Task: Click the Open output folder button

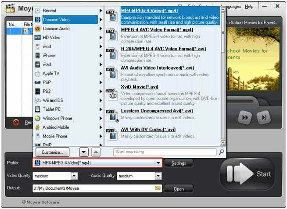Action: pyautogui.click(x=179, y=189)
